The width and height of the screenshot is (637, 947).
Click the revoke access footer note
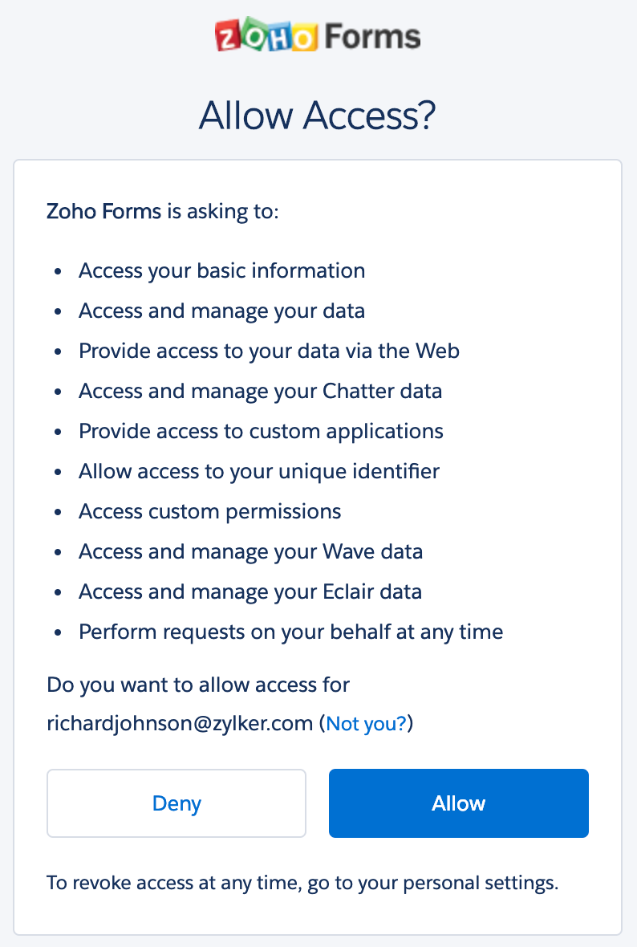pos(302,884)
